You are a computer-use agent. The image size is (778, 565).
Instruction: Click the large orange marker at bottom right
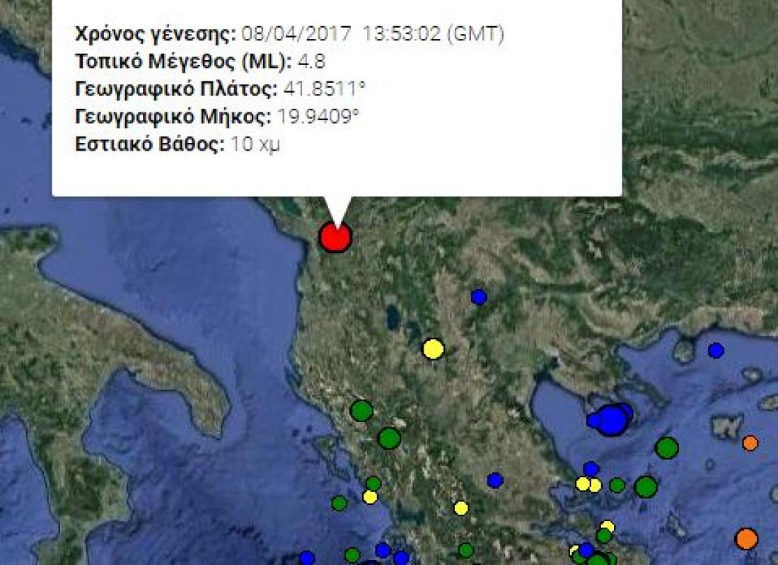coord(746,539)
